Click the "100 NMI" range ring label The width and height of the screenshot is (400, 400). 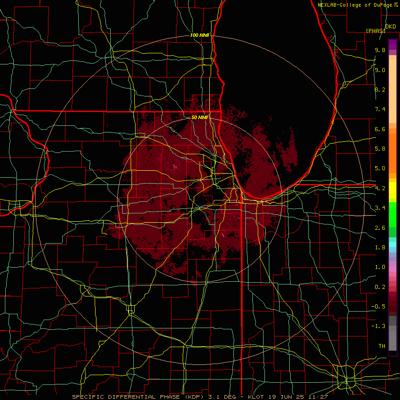pos(200,35)
